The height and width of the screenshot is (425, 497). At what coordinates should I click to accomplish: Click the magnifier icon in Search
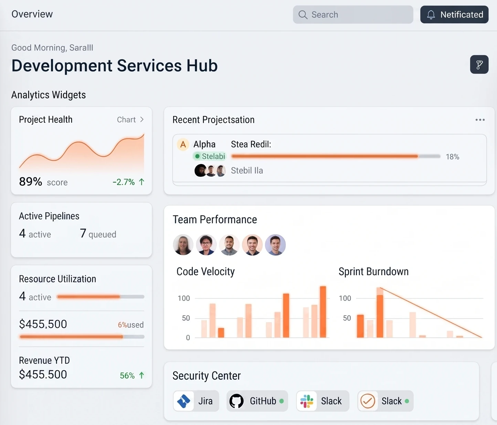pos(303,15)
